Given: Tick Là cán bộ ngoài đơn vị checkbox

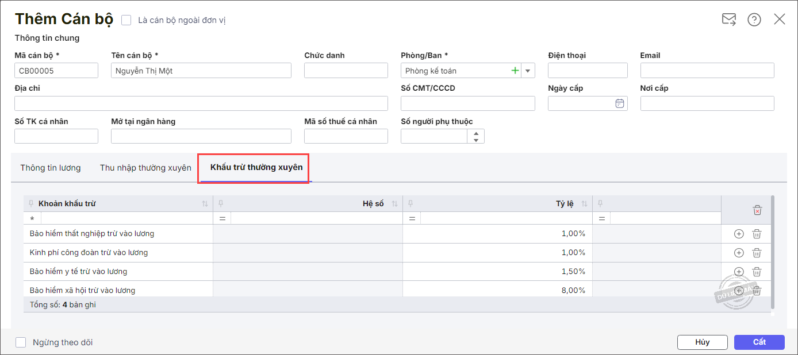Looking at the screenshot, I should pos(126,20).
